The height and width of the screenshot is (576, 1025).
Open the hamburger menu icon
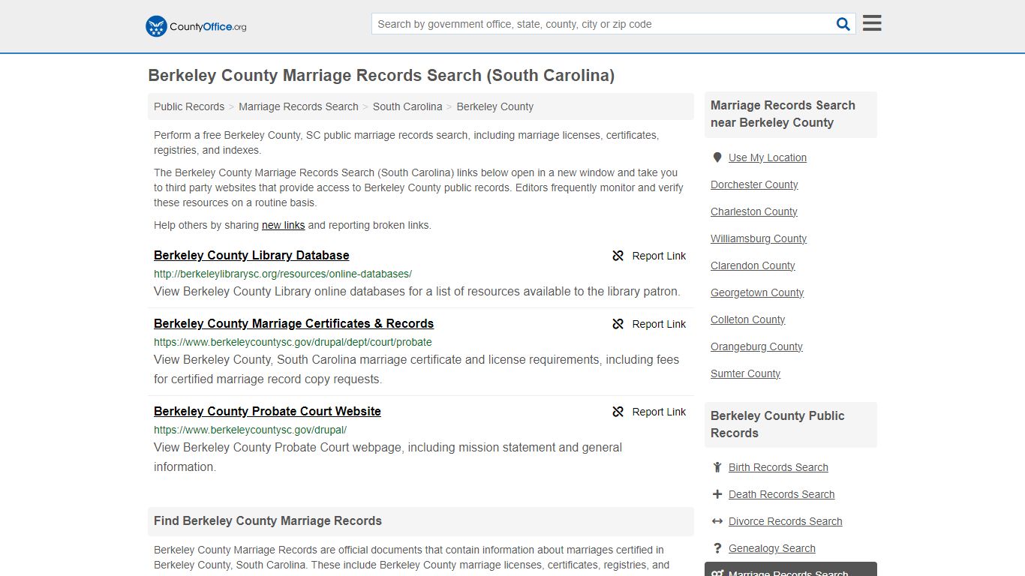point(872,23)
